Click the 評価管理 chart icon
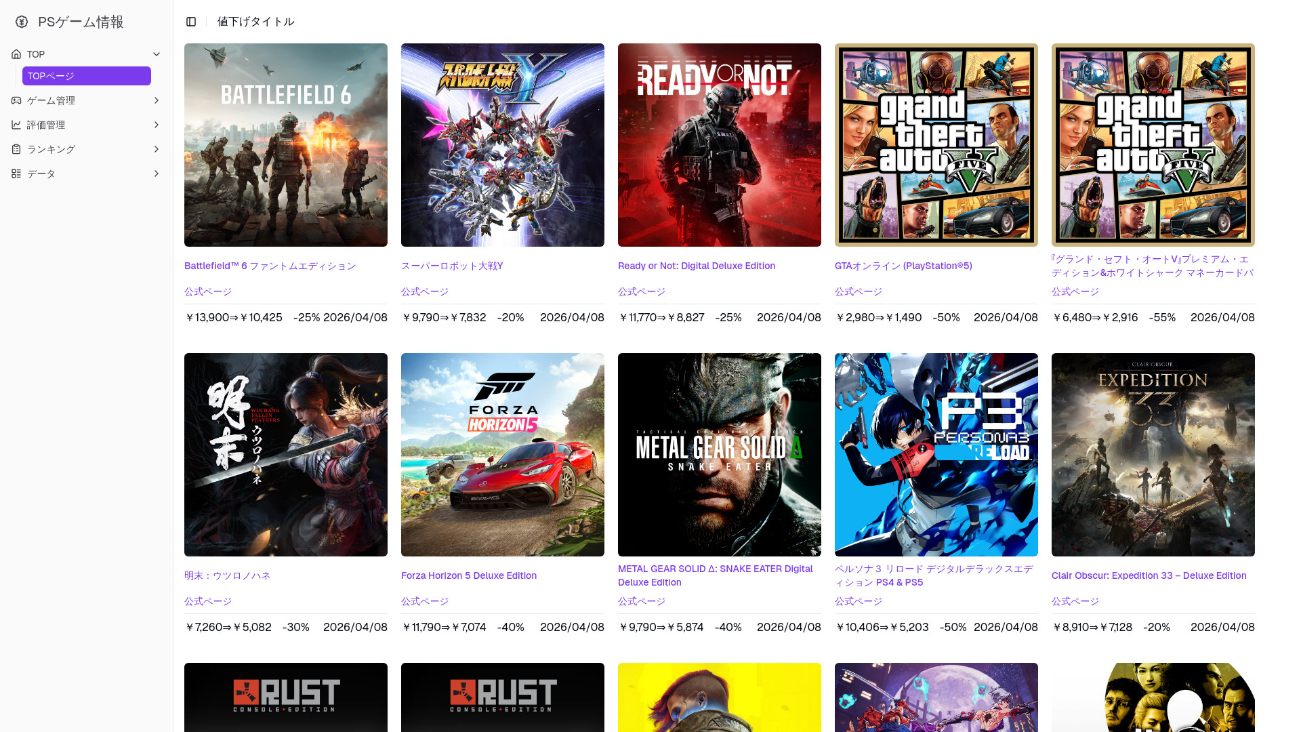The width and height of the screenshot is (1301, 732). 16,125
